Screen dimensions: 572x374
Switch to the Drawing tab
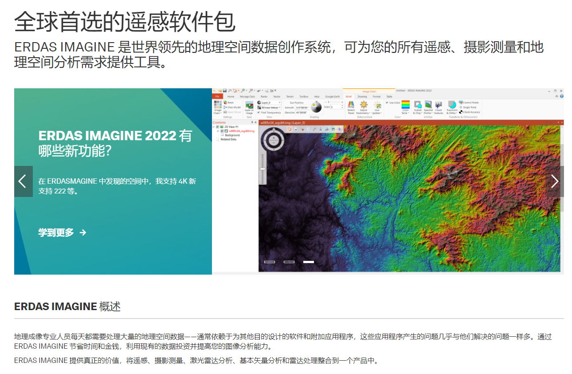coord(362,96)
